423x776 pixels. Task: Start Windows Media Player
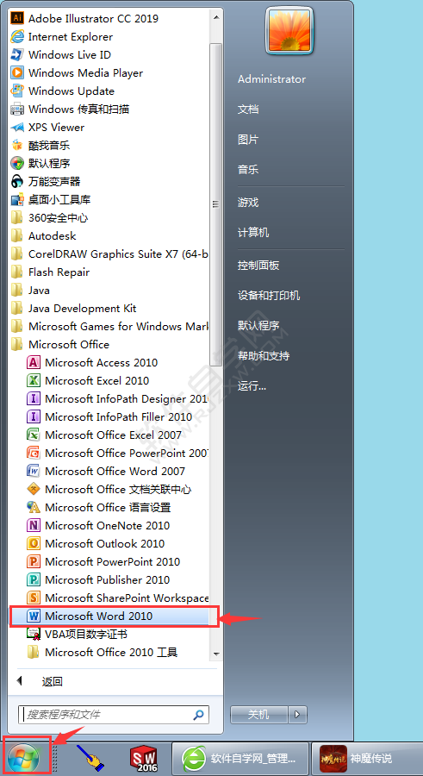pyautogui.click(x=77, y=73)
